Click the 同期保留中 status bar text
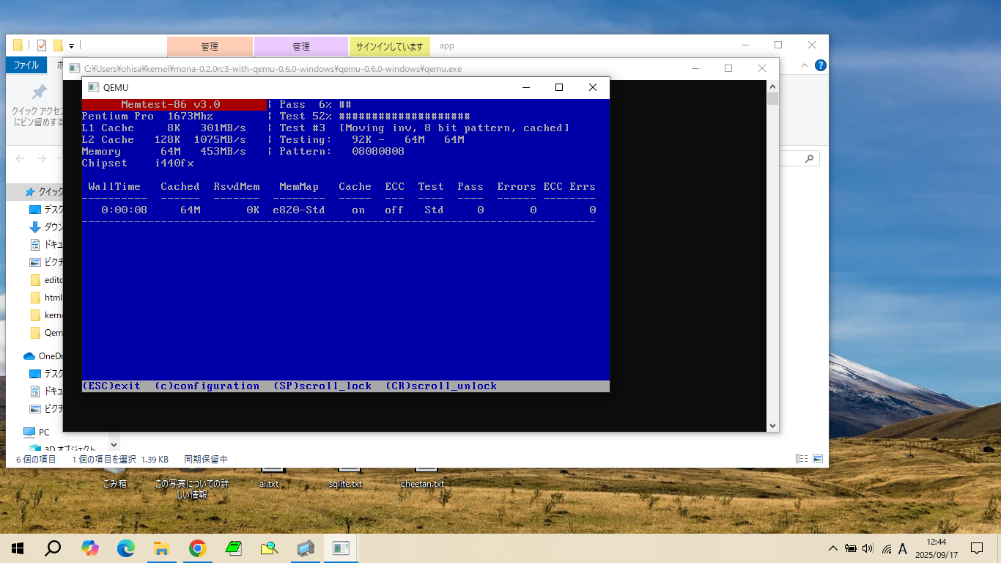This screenshot has width=1001, height=563. pyautogui.click(x=206, y=460)
